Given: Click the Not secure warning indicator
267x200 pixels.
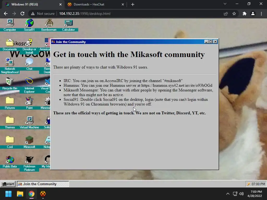Looking at the screenshot, I should (43, 14).
